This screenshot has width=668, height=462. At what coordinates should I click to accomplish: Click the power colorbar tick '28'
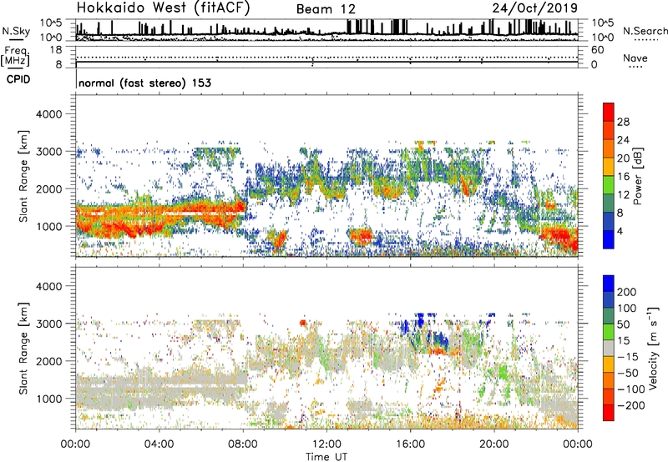pyautogui.click(x=623, y=122)
